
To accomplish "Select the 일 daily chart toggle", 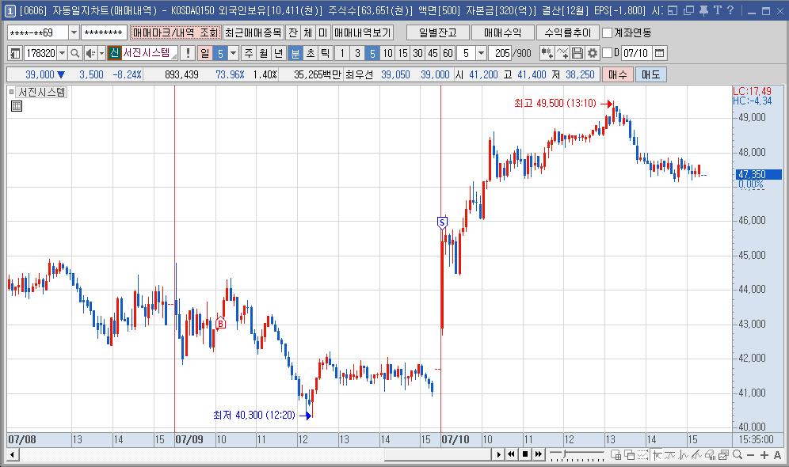I will [x=205, y=53].
